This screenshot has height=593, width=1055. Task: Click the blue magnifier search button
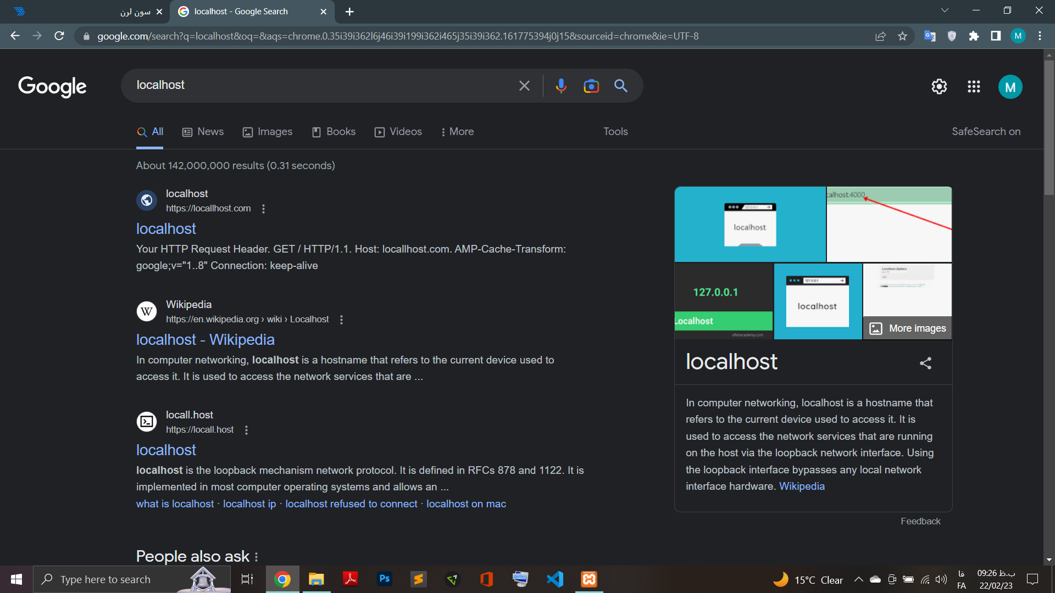621,86
